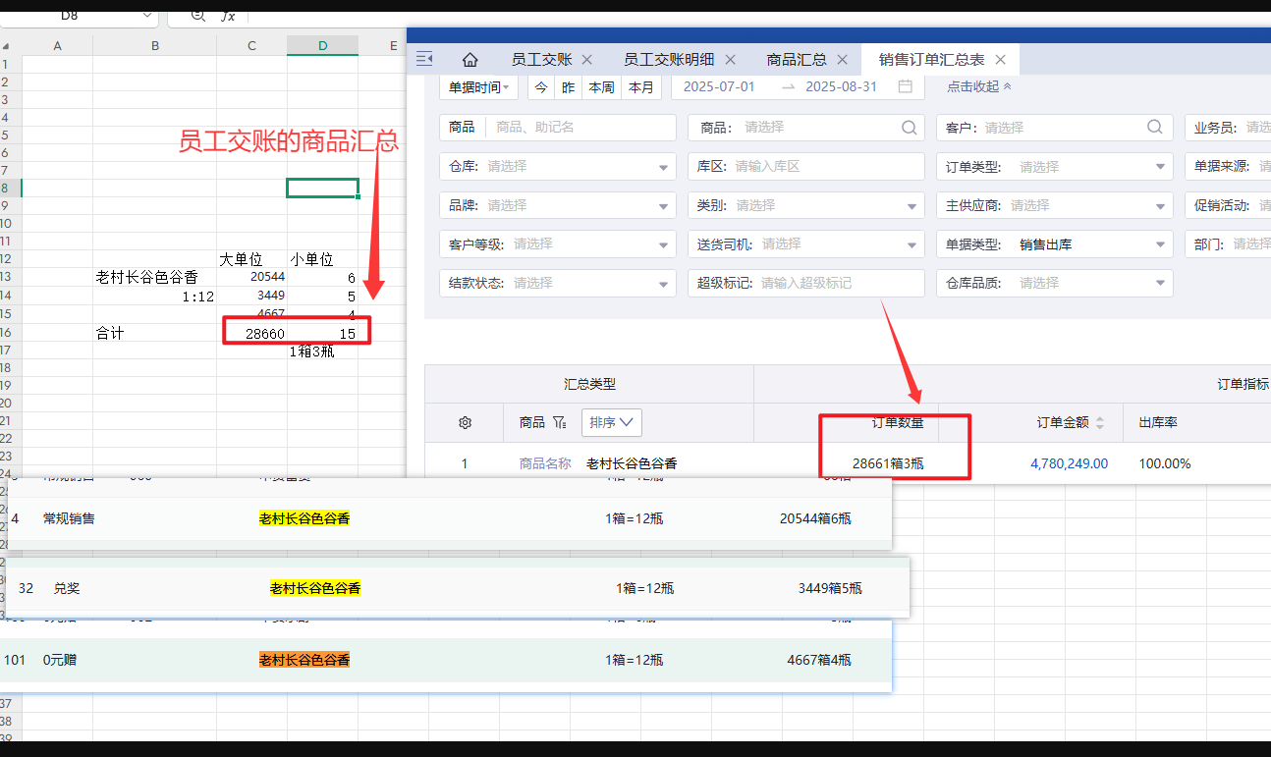
Task: Sort by 订单金额 column arrows
Action: (x=1099, y=423)
